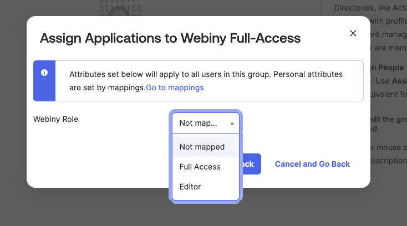Click the attributes info banner text
407x226 pixels.
[x=205, y=74]
